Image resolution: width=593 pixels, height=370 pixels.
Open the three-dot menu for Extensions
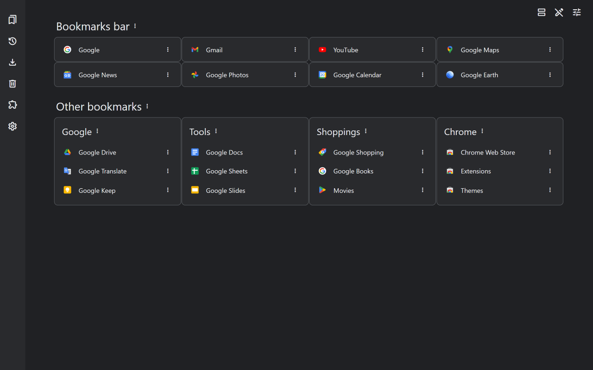[x=550, y=171]
